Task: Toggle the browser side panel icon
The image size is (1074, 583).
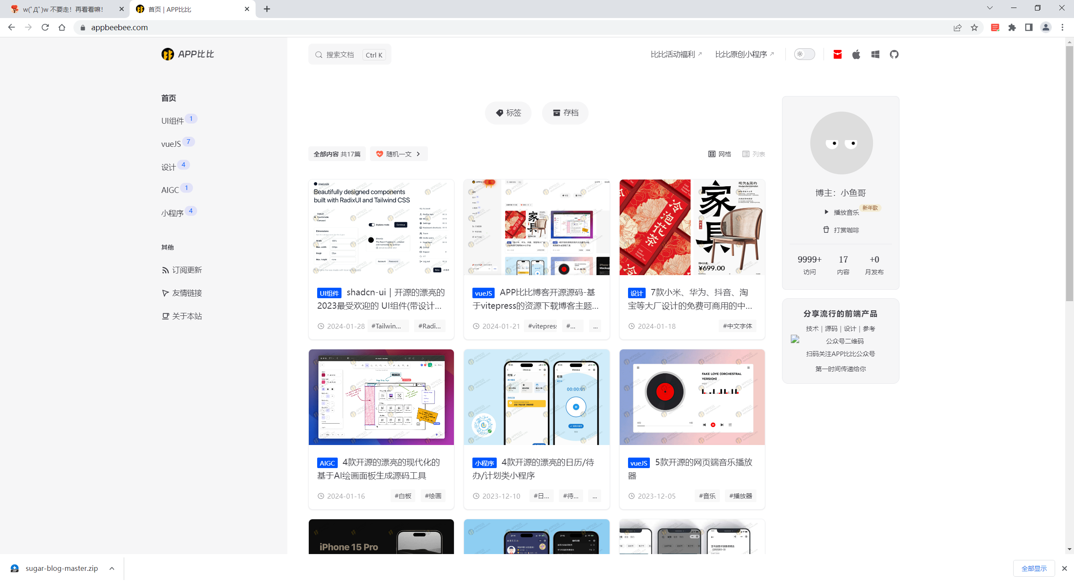Action: click(x=1029, y=27)
